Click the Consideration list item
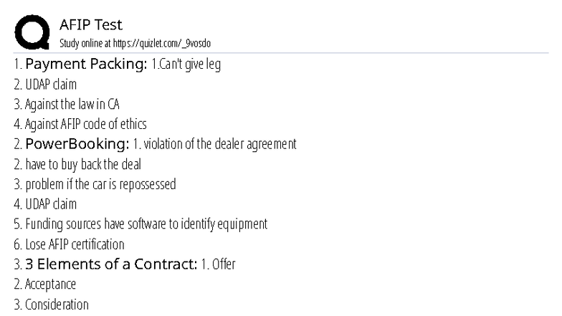The image size is (562, 316). pyautogui.click(x=52, y=305)
